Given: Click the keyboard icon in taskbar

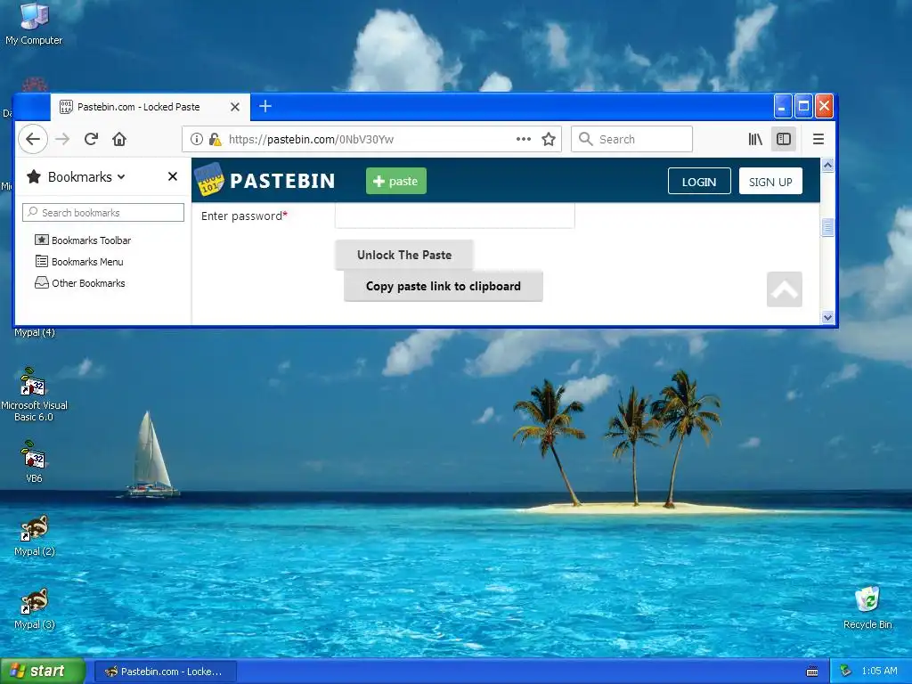Looking at the screenshot, I should click(812, 672).
